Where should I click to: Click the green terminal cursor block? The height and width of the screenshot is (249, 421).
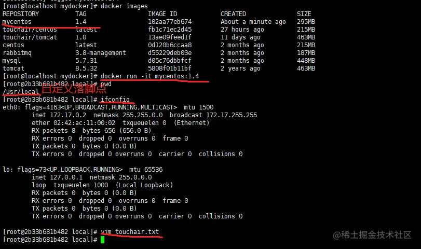point(103,240)
